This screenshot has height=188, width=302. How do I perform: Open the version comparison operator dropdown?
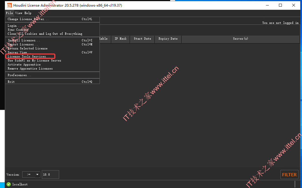click(31, 174)
